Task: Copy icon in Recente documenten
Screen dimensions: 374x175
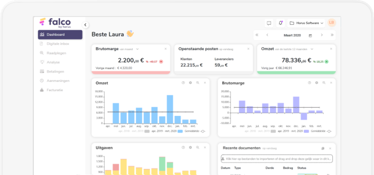Action: (323, 148)
